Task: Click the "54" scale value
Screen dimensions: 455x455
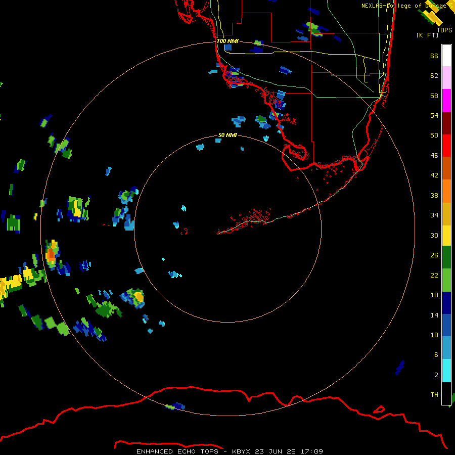Action: (434, 115)
